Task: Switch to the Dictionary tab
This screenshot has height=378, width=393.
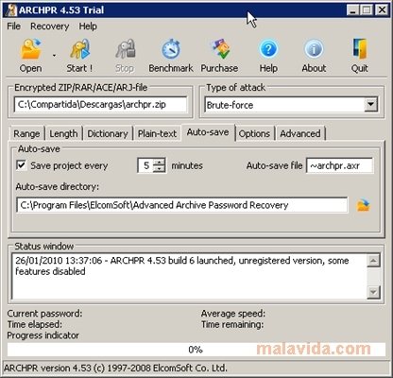Action: (x=108, y=133)
